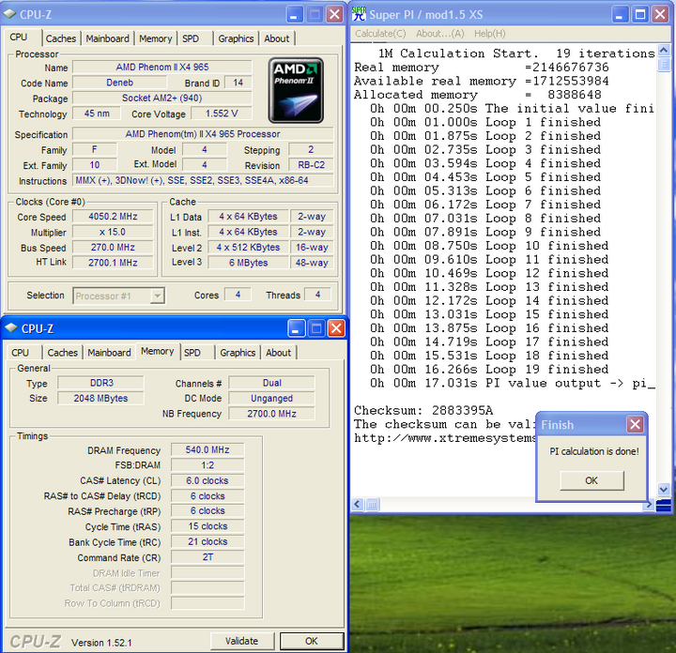Open Caches tab in bottom CPU-Z window
The image size is (676, 653).
tap(63, 353)
